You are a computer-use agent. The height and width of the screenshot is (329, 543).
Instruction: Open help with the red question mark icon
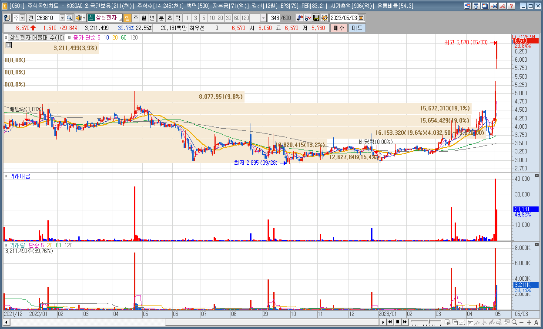click(510, 6)
